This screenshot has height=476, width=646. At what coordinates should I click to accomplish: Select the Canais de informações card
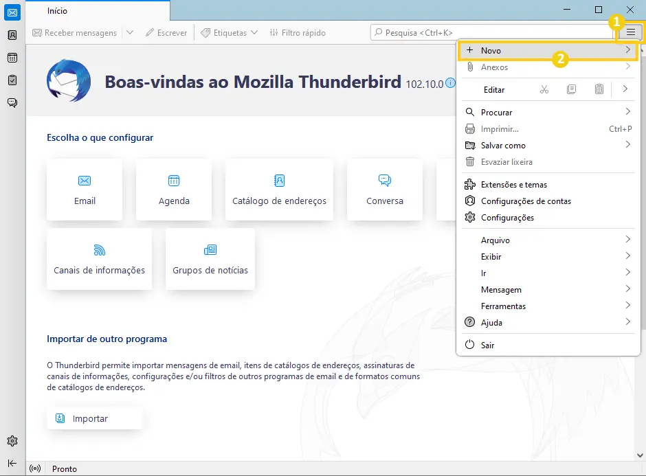click(x=99, y=259)
